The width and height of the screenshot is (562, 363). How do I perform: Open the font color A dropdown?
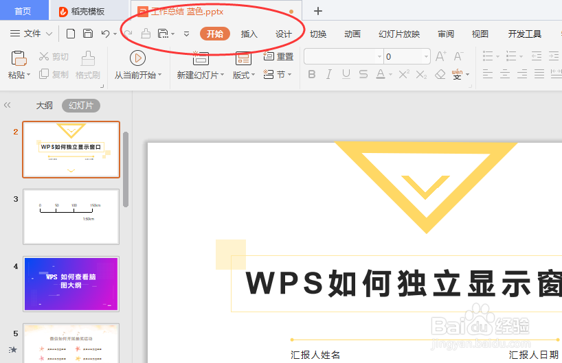click(391, 75)
